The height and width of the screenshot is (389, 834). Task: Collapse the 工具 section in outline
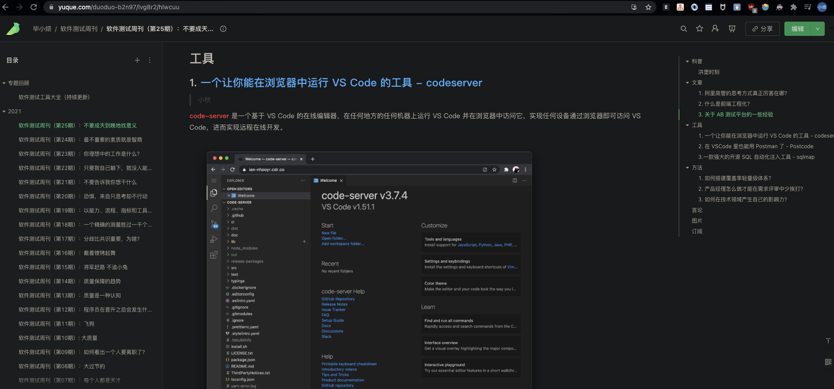[x=687, y=125]
